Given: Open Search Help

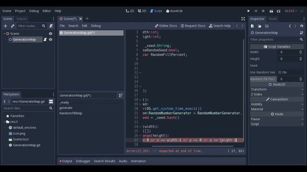Looking at the screenshot, I should click(x=220, y=26).
